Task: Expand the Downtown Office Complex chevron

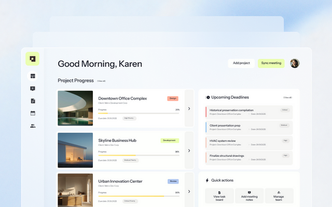Action: coord(189,108)
